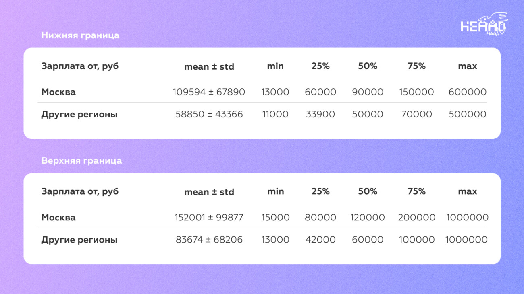Select Moscow mean value 109594 ± 67890
Screen dimensions: 524x294
pos(209,92)
